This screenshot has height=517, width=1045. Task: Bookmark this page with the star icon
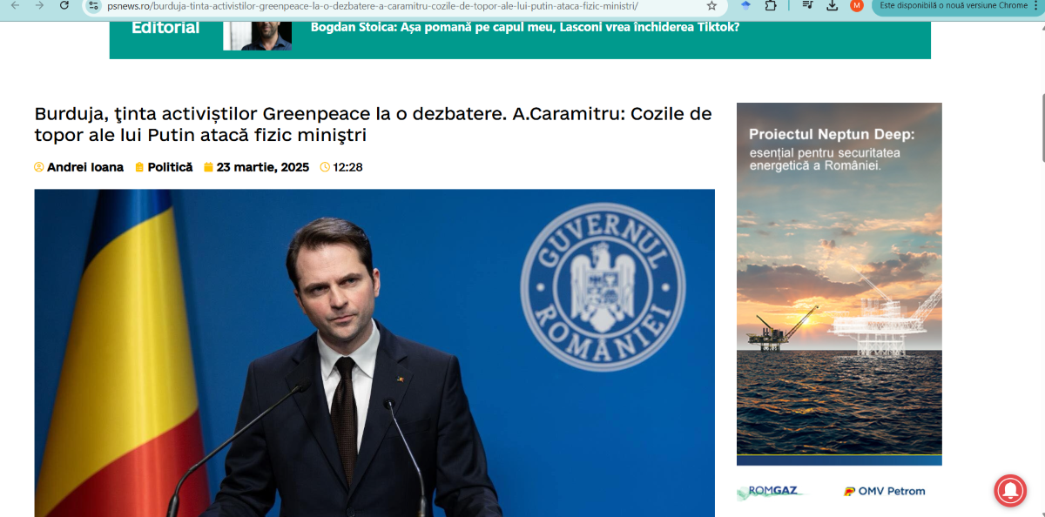(x=711, y=5)
